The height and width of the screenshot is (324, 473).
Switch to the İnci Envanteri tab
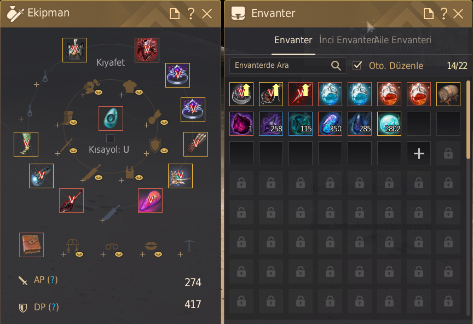[x=347, y=40]
